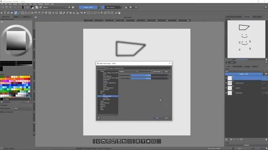The image size is (268, 150).
Task: Toggle the checkbox beside Edit Presets in dialog
Action: [x=140, y=71]
